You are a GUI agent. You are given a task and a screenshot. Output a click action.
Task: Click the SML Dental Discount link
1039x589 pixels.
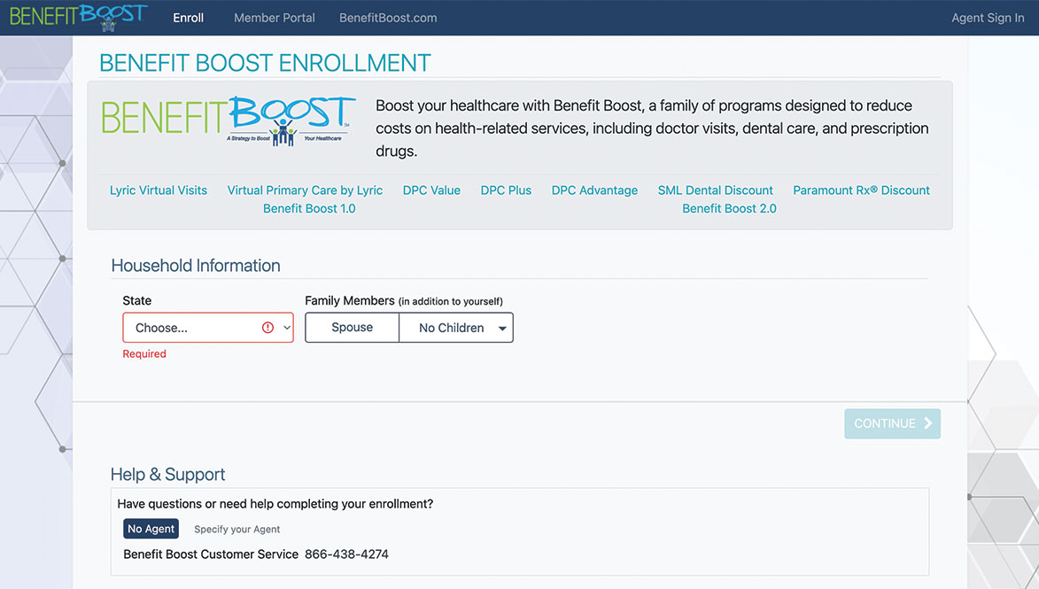point(715,190)
